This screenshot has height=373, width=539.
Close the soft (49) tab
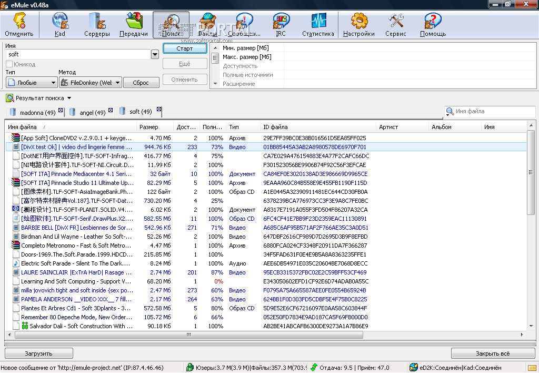pos(159,109)
